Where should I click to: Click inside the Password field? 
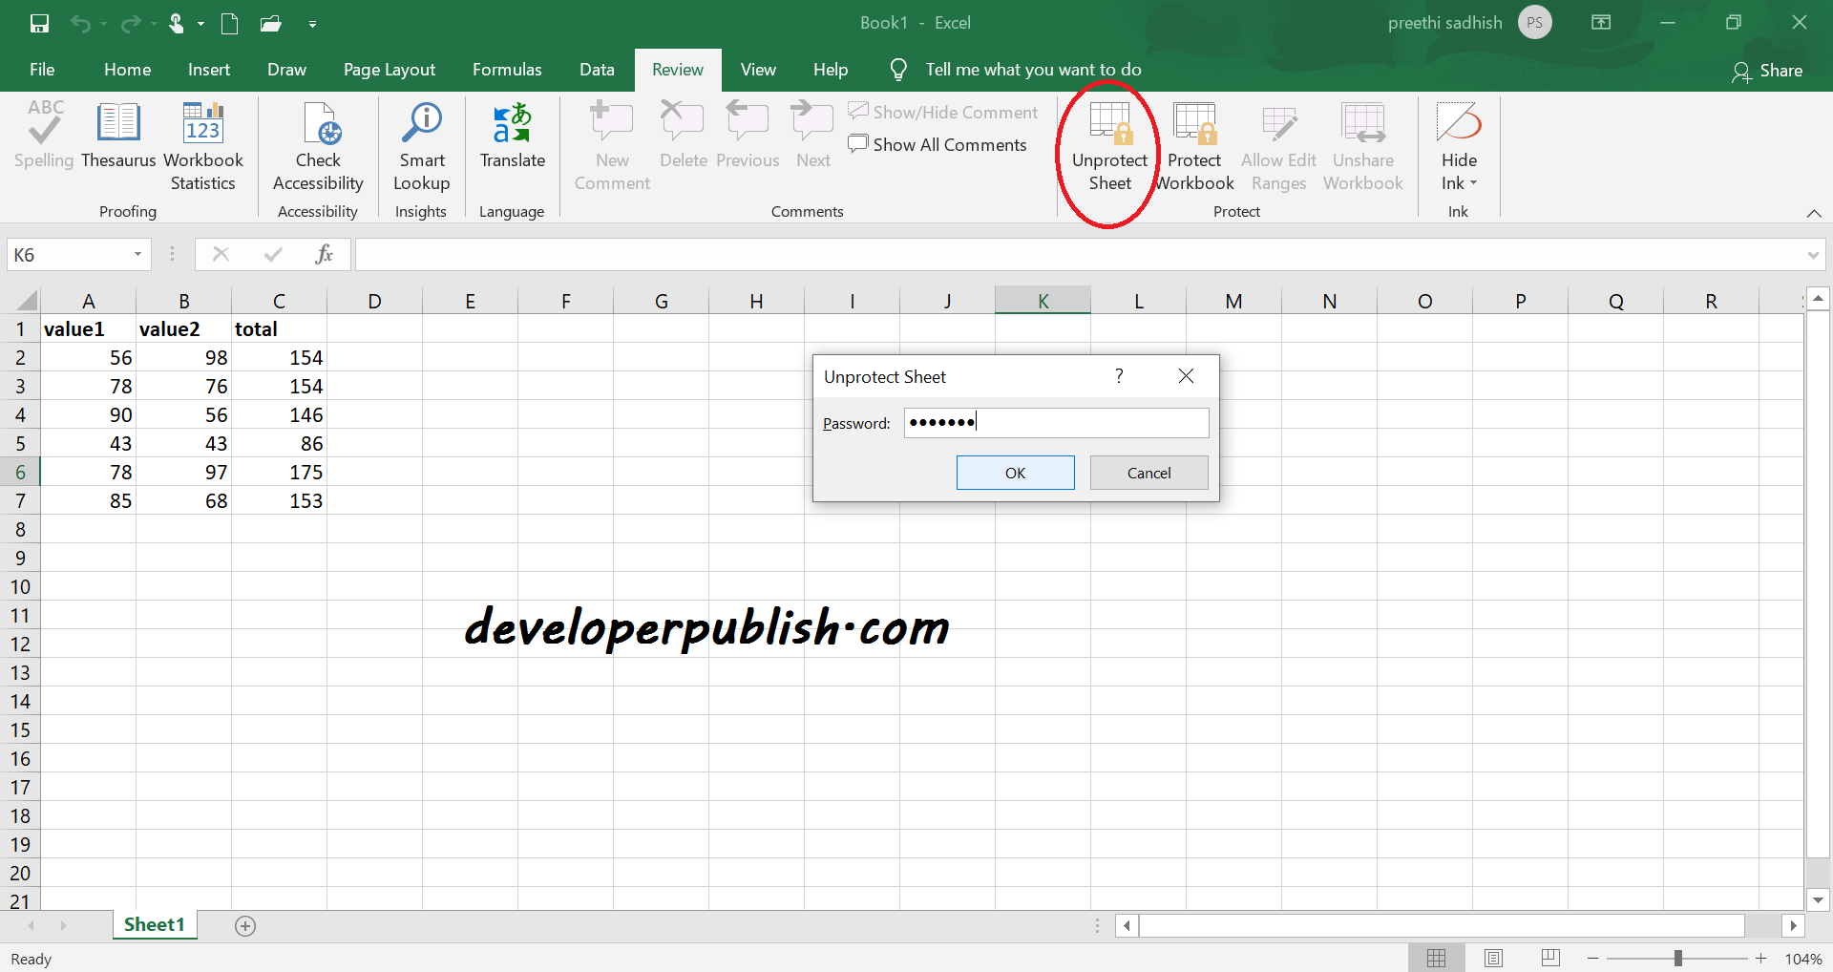point(1055,422)
